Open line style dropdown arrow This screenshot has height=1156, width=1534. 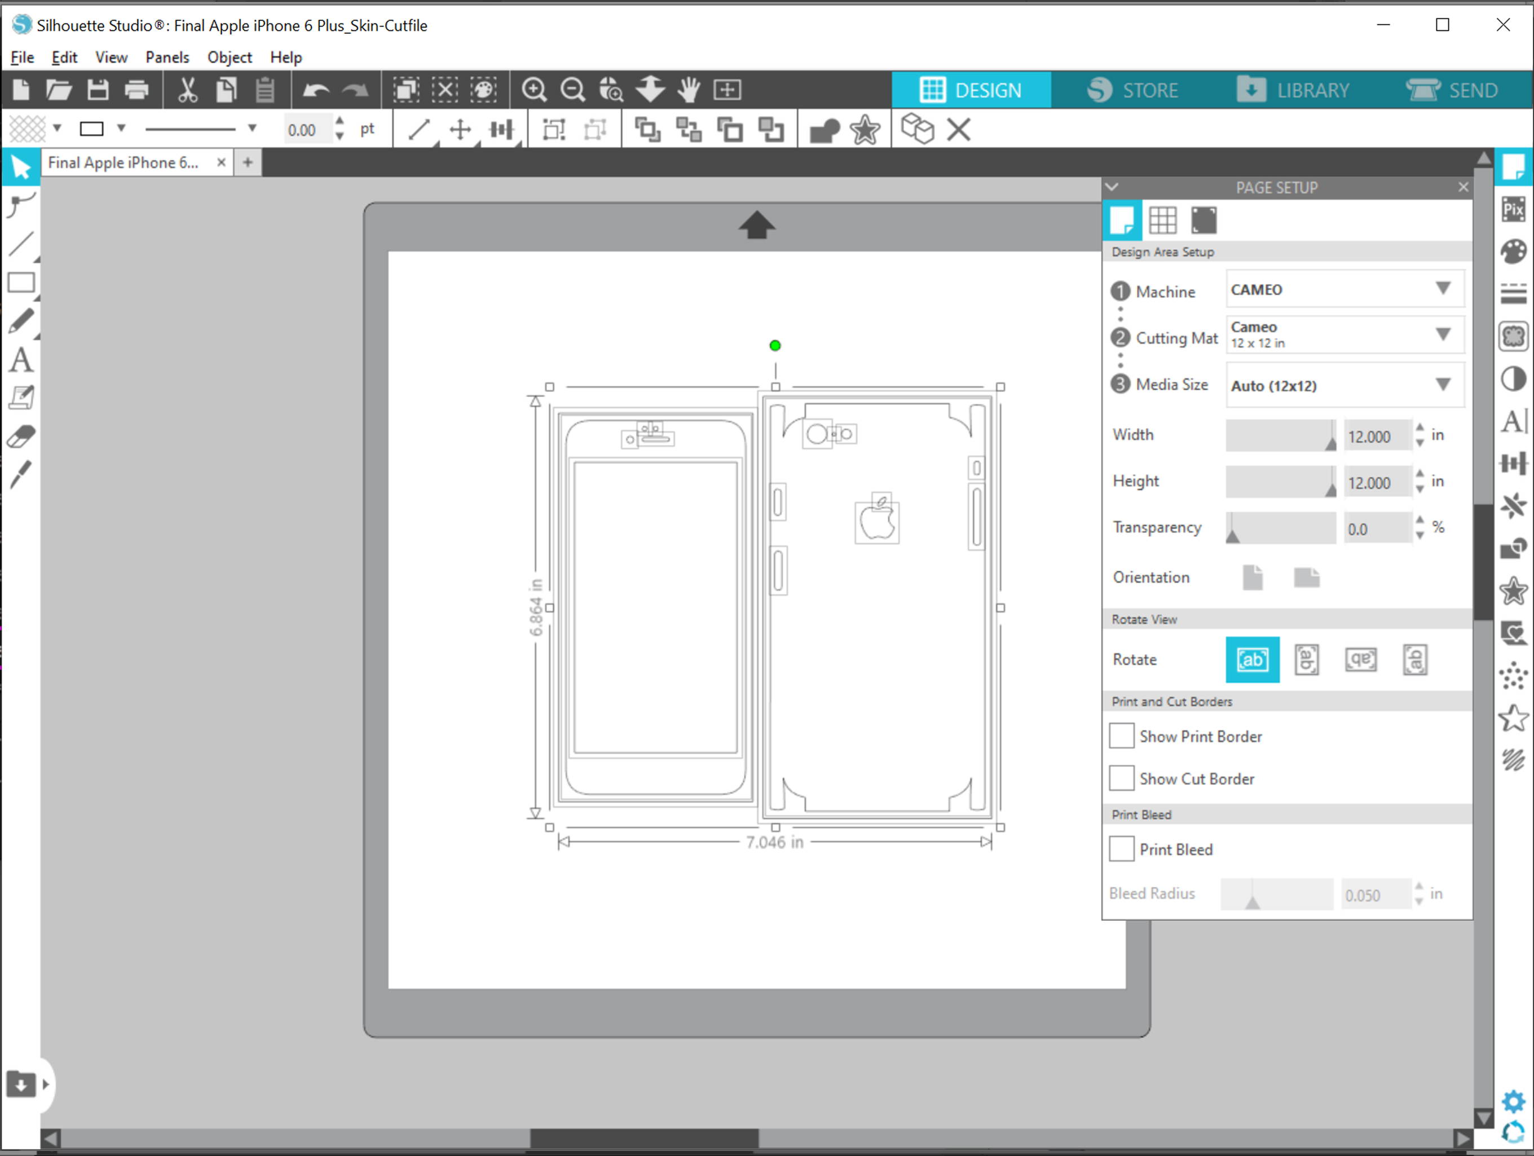(252, 129)
